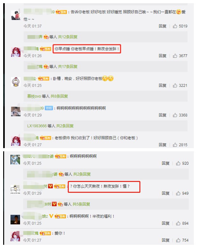Viewport: 197px width, 248px height.
Task: Open LX1983666 user profile link
Action: point(37,126)
